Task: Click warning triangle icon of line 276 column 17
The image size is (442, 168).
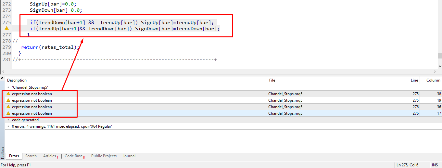Action: 8,113
